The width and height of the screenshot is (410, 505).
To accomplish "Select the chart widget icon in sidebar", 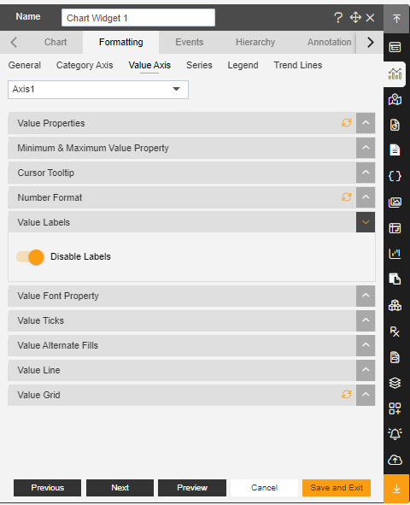I will (x=395, y=74).
